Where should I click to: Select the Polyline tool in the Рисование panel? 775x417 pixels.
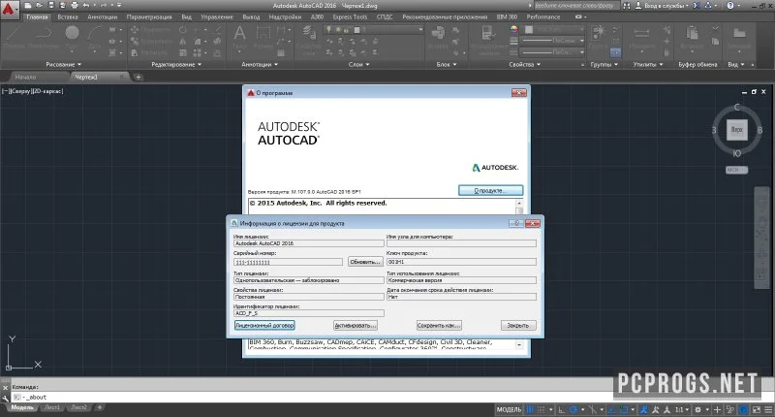coord(45,35)
